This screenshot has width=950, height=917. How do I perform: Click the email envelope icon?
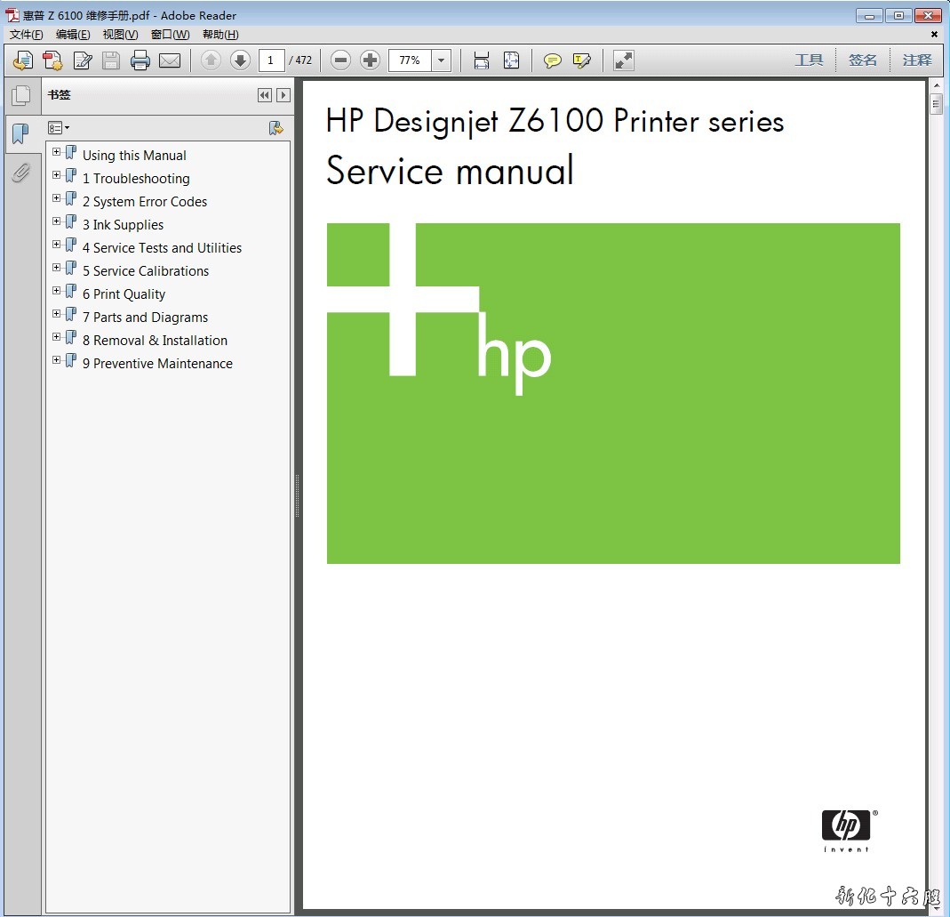tap(170, 60)
